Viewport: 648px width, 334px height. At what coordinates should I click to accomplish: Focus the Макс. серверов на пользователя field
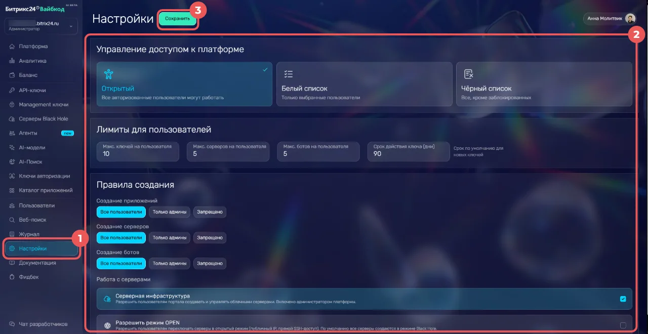coord(228,151)
